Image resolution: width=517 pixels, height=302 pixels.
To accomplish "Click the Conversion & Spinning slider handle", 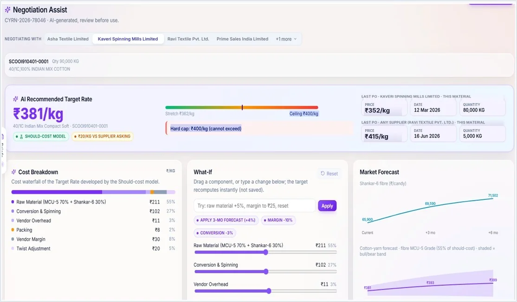I will tap(266, 272).
